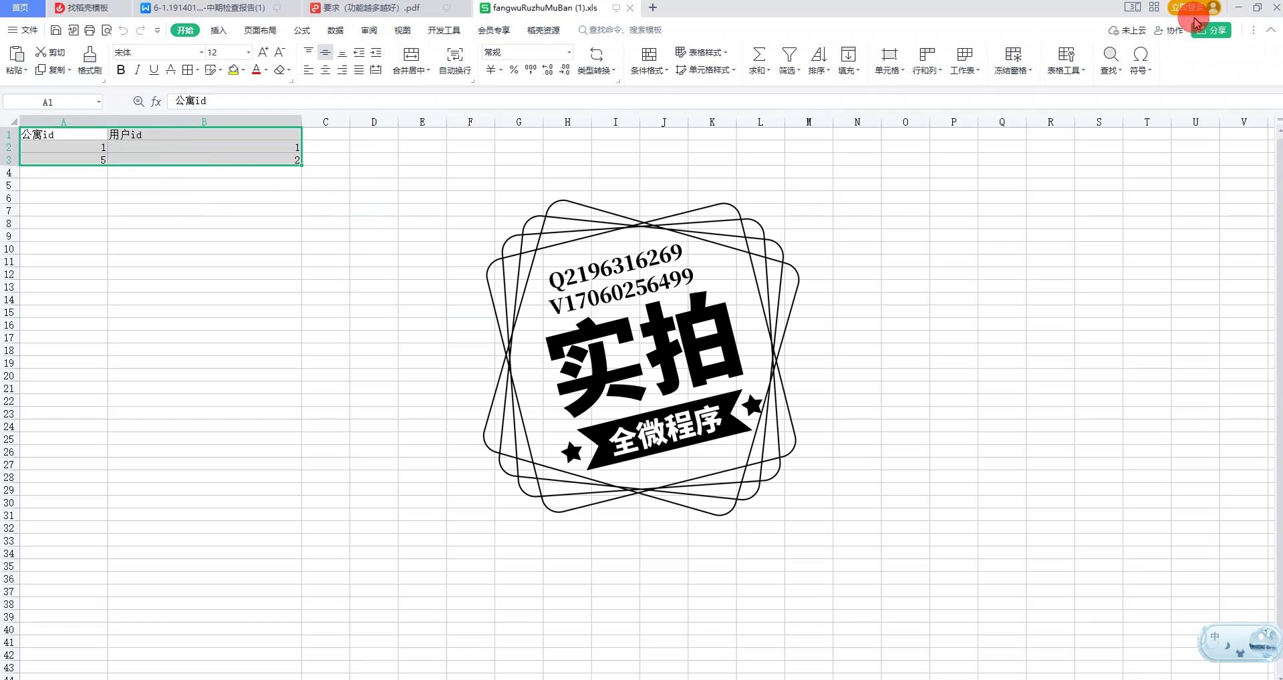
Task: Select the Format Painter brush
Action: (x=90, y=53)
